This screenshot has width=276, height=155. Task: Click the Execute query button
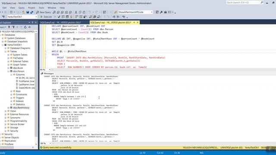click(46, 17)
